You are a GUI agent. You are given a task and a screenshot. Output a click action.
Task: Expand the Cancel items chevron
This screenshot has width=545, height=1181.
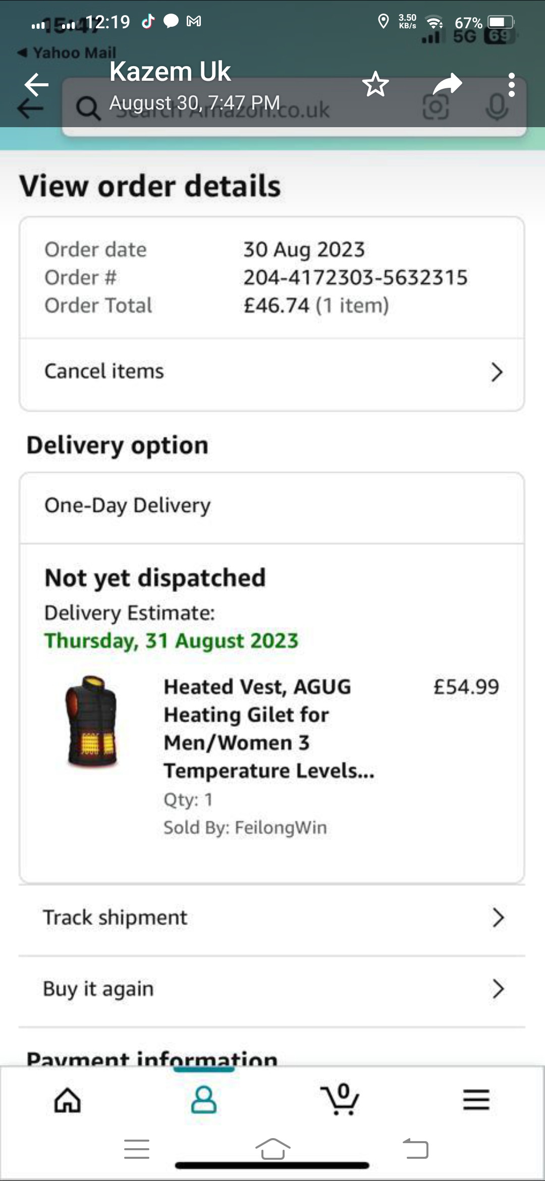(x=497, y=372)
